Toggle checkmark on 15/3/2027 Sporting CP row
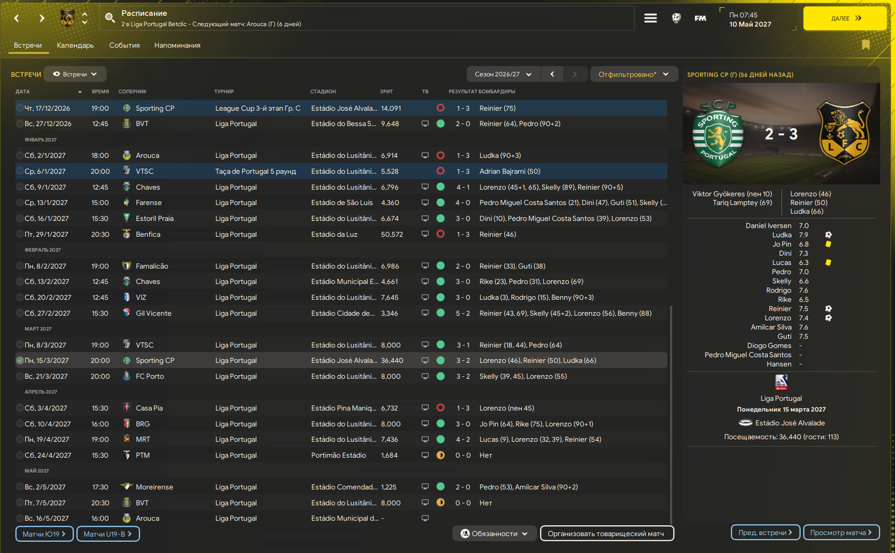 click(x=19, y=361)
